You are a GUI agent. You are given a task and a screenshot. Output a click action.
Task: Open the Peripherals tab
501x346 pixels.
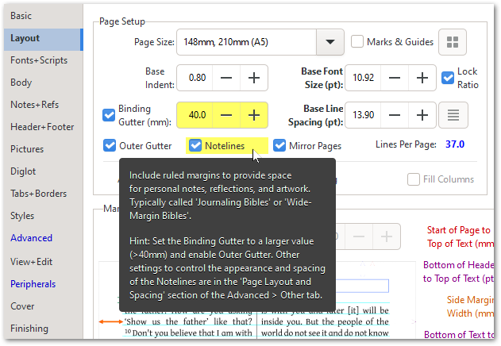pos(43,284)
